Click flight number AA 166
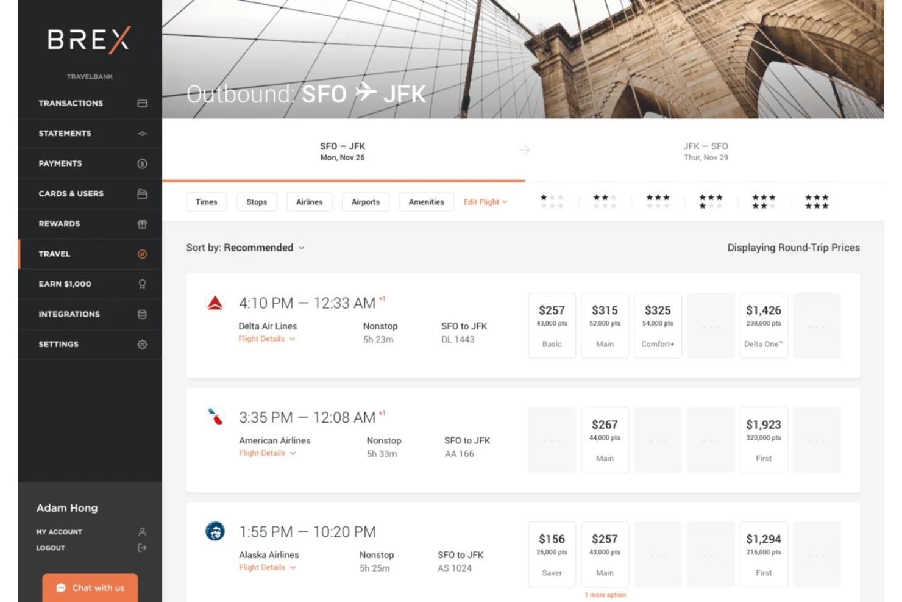The width and height of the screenshot is (902, 602). tap(460, 454)
